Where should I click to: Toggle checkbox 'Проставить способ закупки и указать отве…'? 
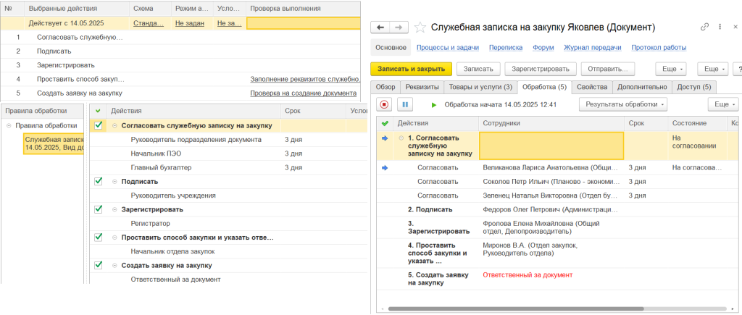(x=99, y=237)
